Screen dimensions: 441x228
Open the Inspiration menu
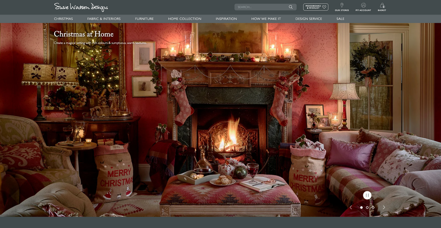pos(226,19)
